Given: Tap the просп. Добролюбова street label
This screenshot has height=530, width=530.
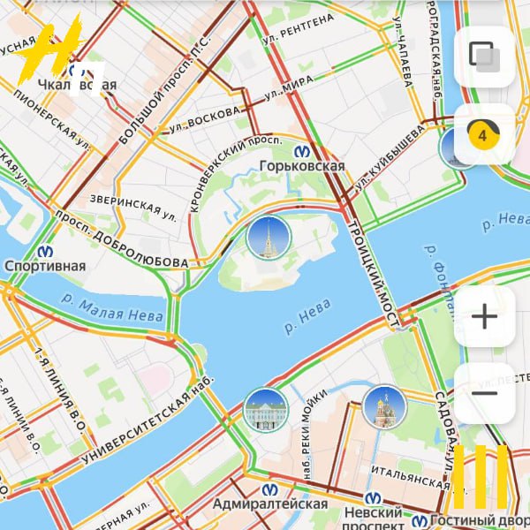Looking at the screenshot, I should click(121, 238).
